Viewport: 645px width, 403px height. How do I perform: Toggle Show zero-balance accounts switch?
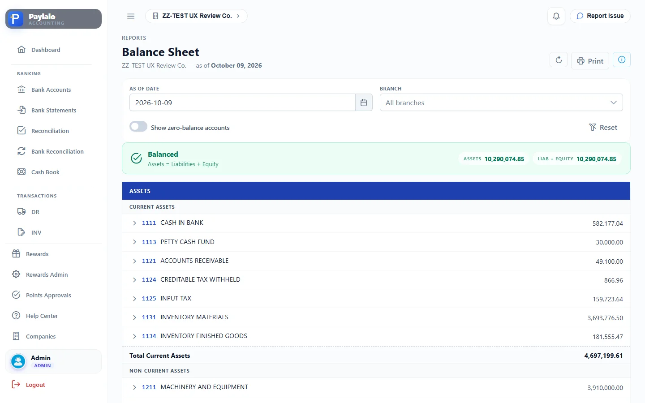[x=138, y=127]
